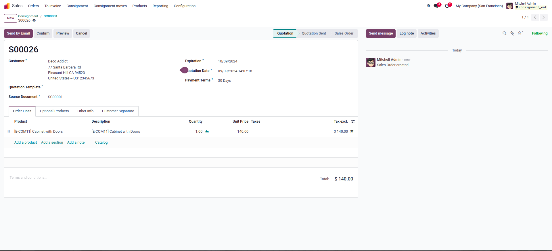The height and width of the screenshot is (251, 552).
Task: Grab the drag handle of Cabinet line
Action: click(x=9, y=132)
